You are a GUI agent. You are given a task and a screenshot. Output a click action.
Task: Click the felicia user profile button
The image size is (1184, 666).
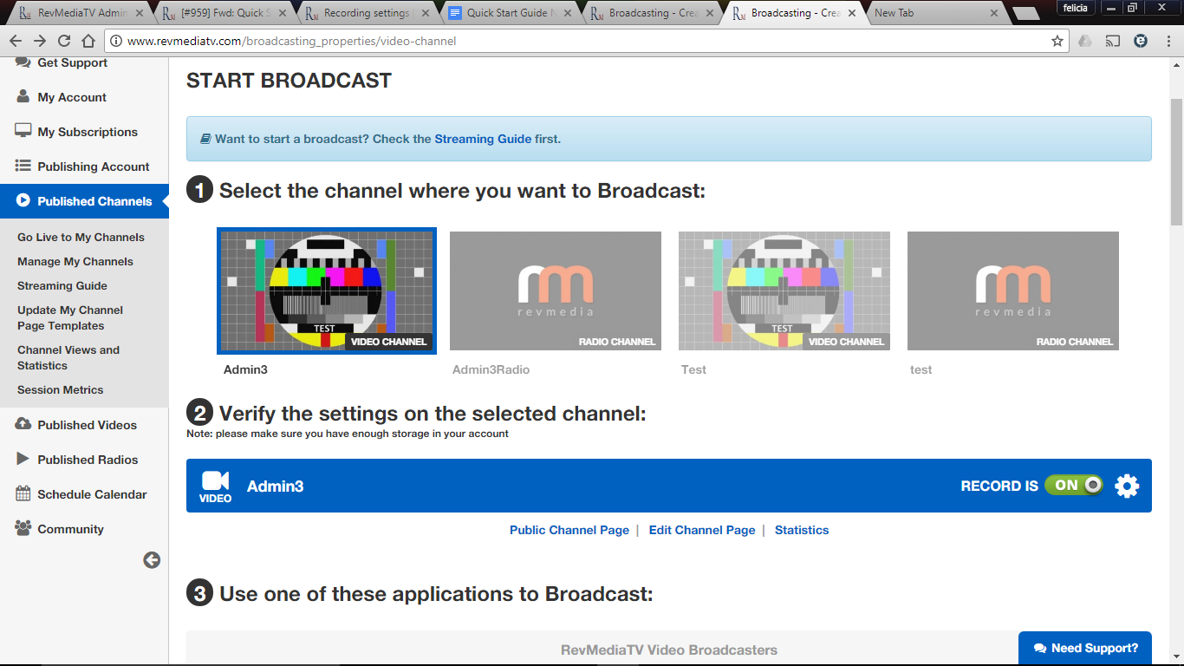tap(1075, 8)
